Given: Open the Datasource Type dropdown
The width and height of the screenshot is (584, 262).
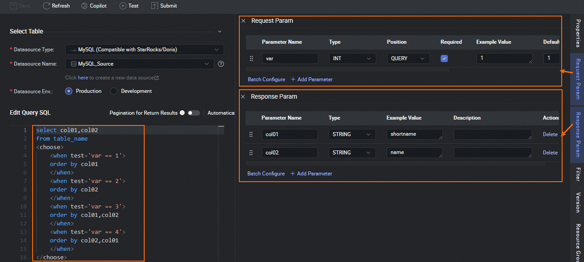Looking at the screenshot, I should click(145, 50).
